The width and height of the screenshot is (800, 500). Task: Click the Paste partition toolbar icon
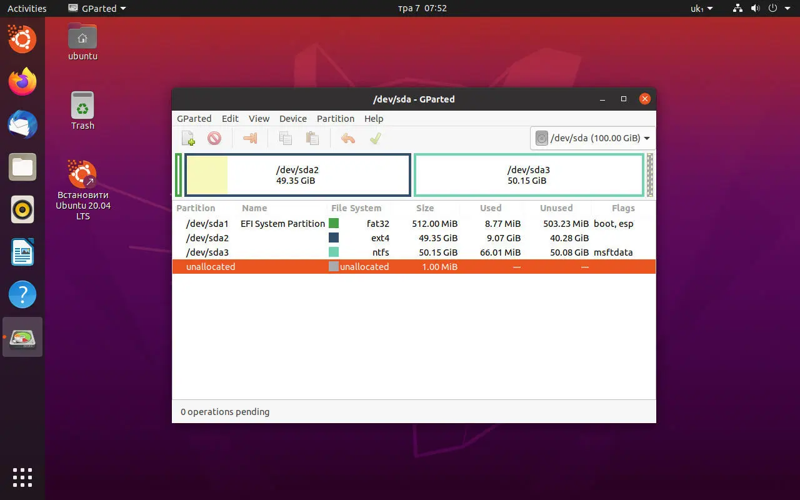coord(312,138)
